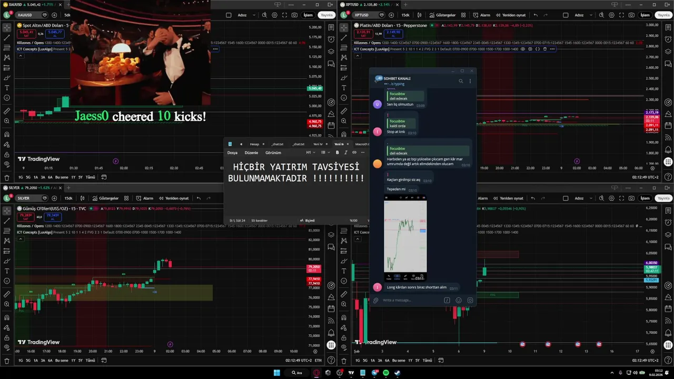This screenshot has height=379, width=674.
Task: Open economic calendar in XPTUSD right sidebar
Action: [x=668, y=125]
